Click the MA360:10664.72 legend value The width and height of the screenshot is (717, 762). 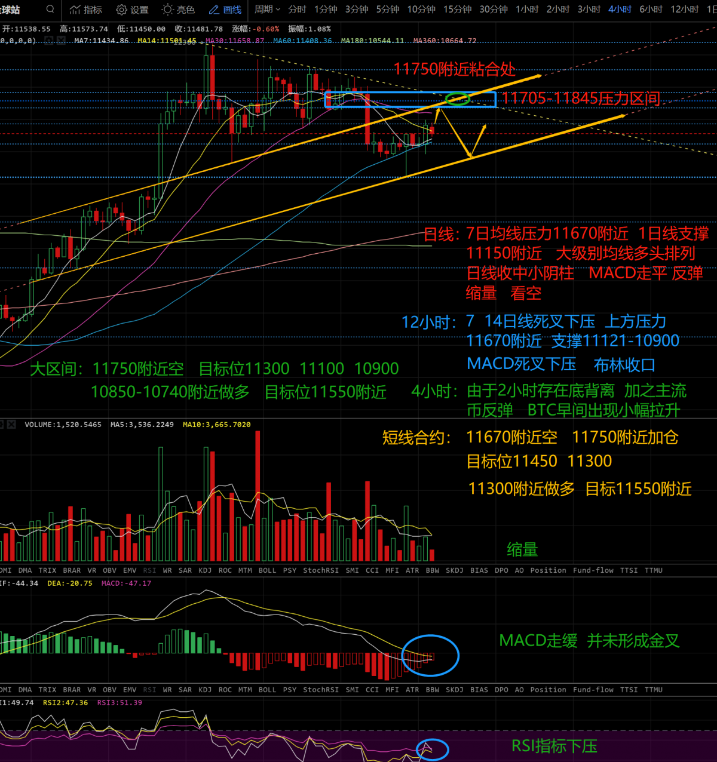[x=445, y=41]
